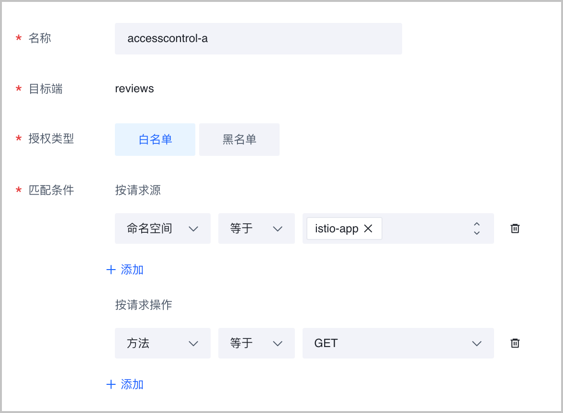The image size is (563, 413).
Task: Remove the istio-app tag via its X
Action: (368, 228)
